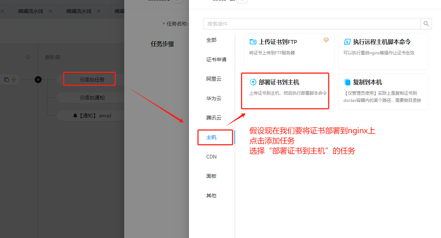Click the blue 复制到本机 copy icon
The image size is (441, 238).
pyautogui.click(x=347, y=82)
